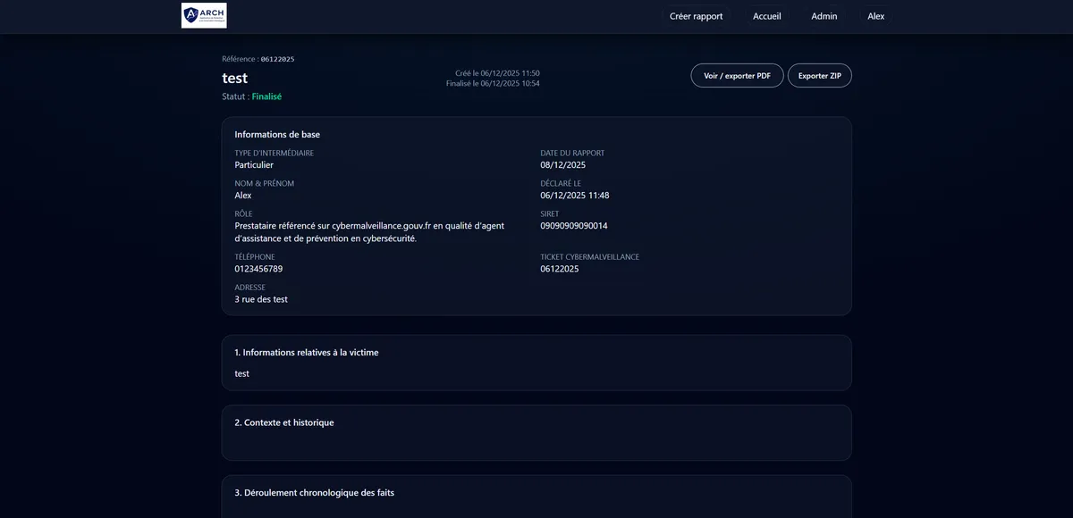Click the Déclaré le value 06/12/2025 11:48

tap(574, 196)
